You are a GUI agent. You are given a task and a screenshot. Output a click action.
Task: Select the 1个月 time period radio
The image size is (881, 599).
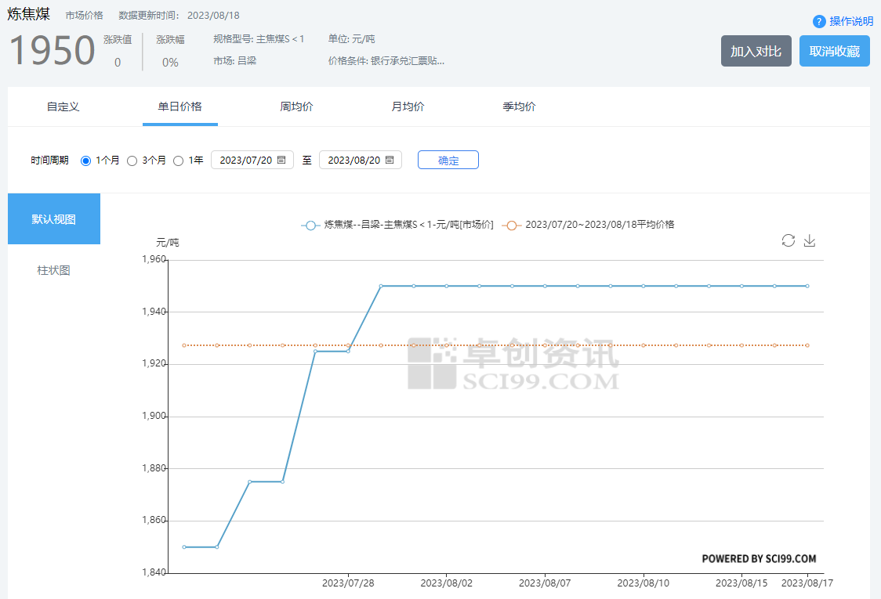86,161
